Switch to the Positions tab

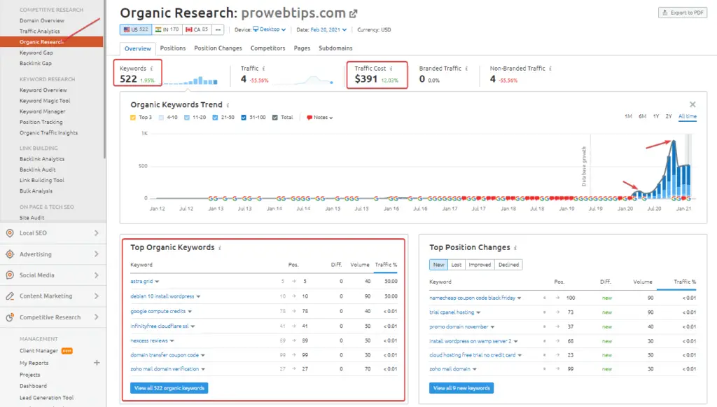[x=173, y=48]
